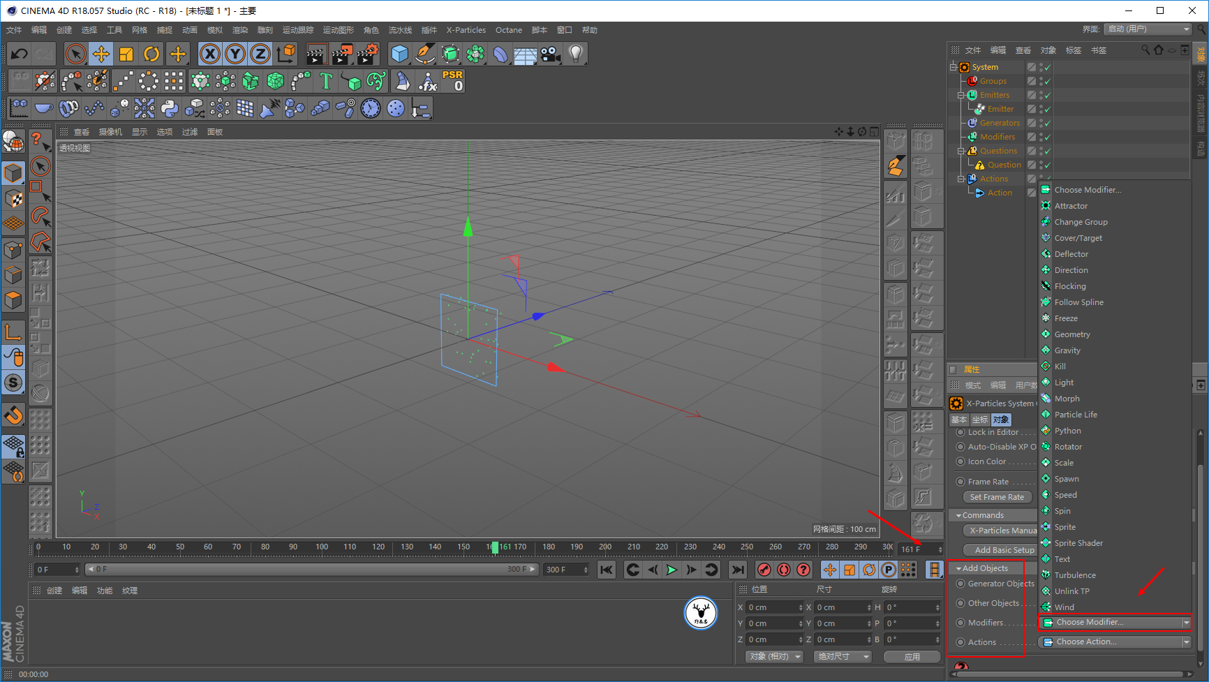The height and width of the screenshot is (682, 1209).
Task: Open the spline Pen tool
Action: [x=425, y=54]
